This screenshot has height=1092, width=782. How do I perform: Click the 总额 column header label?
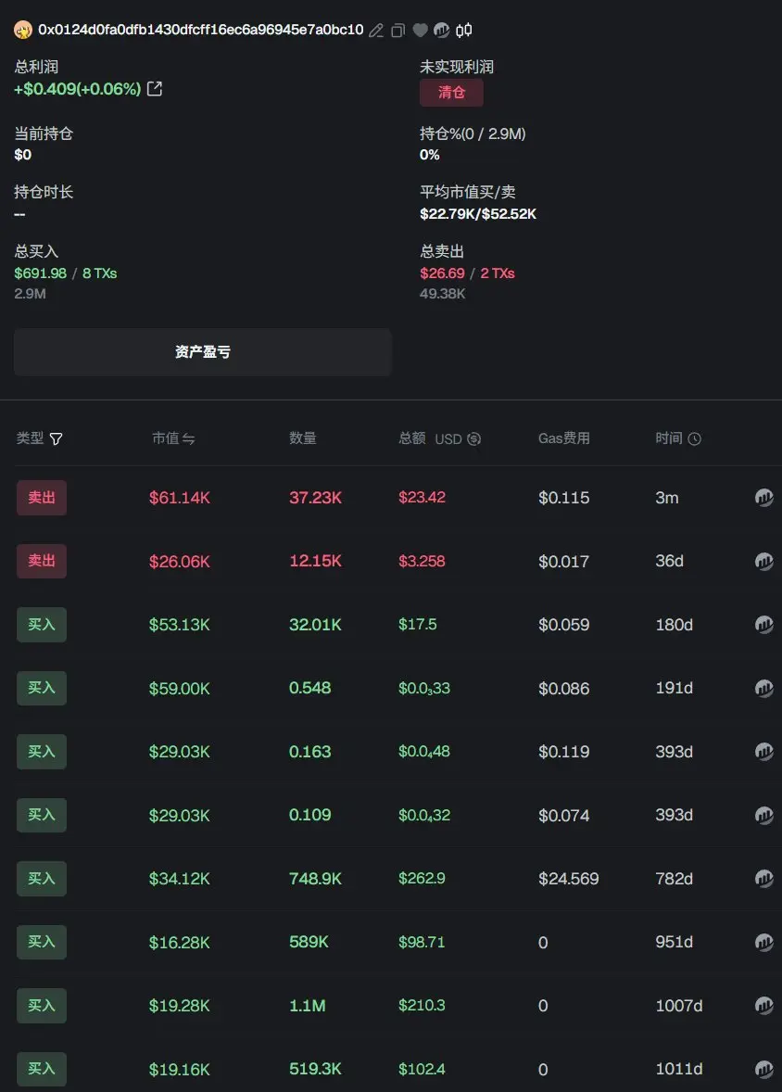tap(412, 438)
